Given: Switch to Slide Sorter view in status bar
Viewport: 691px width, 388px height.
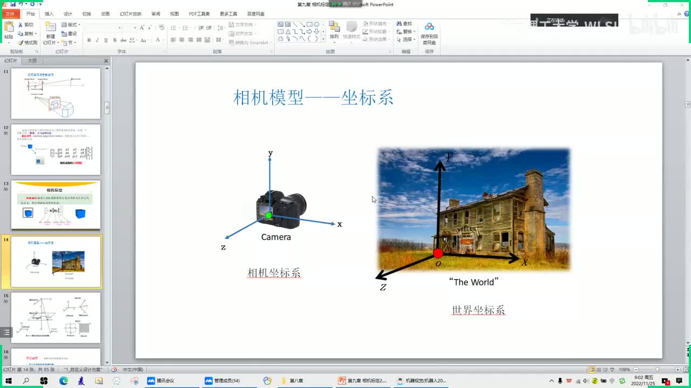Looking at the screenshot, I should point(599,370).
